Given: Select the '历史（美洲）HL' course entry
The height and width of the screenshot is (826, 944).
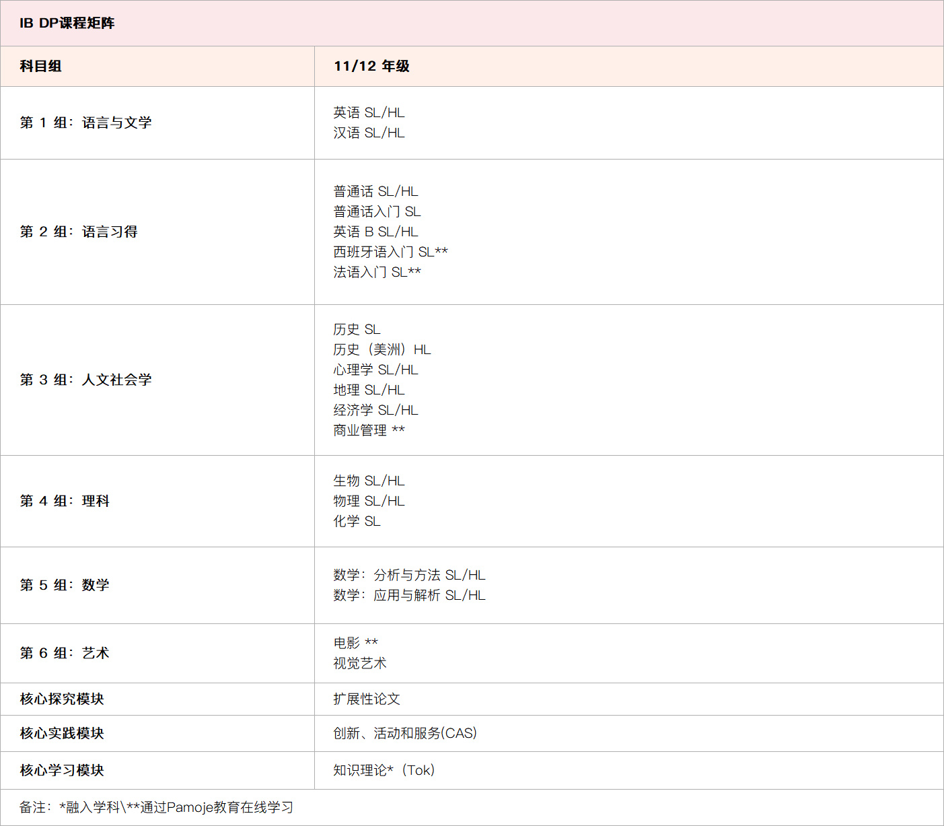Looking at the screenshot, I should pyautogui.click(x=382, y=349).
